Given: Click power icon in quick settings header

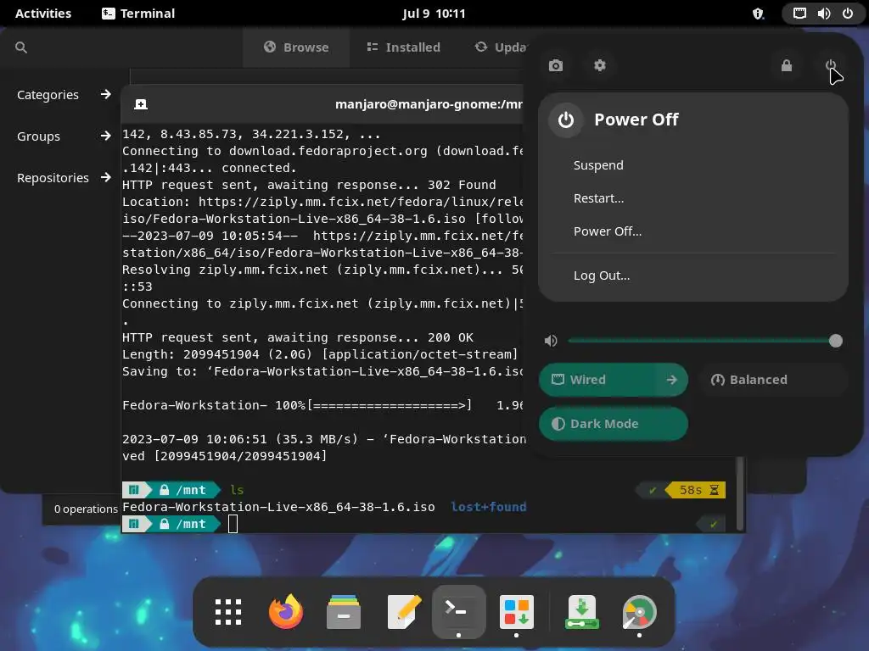Looking at the screenshot, I should point(831,66).
